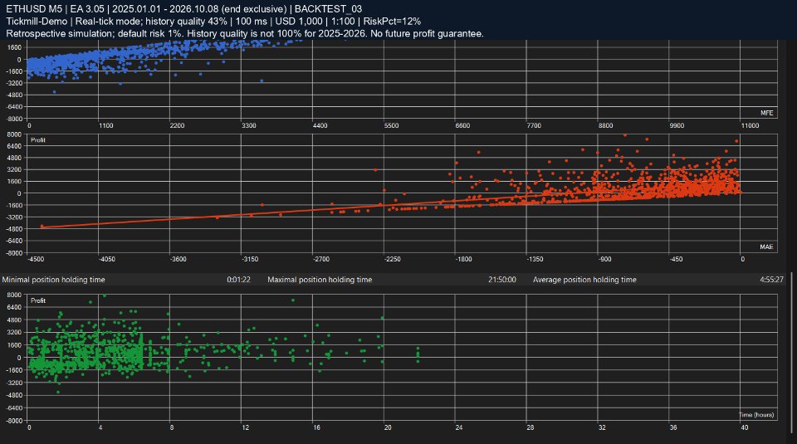Click the "4800" profit tick in the holding time chart
This screenshot has width=797, height=444.
(14, 320)
